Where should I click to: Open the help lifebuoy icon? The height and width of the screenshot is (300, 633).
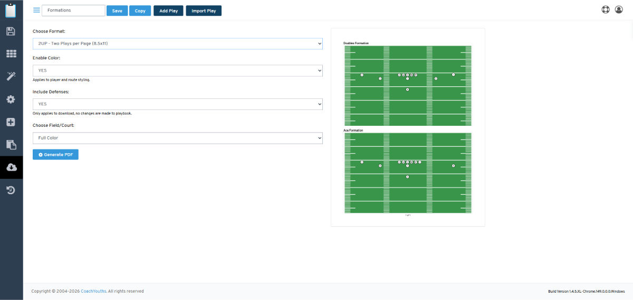point(606,9)
